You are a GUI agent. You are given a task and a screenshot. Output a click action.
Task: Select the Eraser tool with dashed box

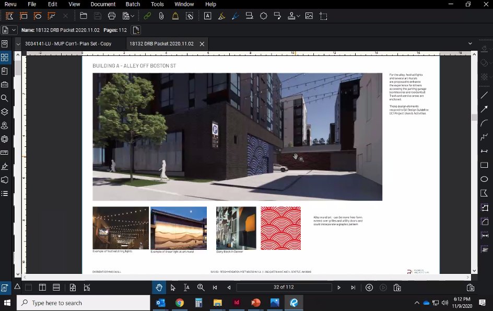coord(189,16)
